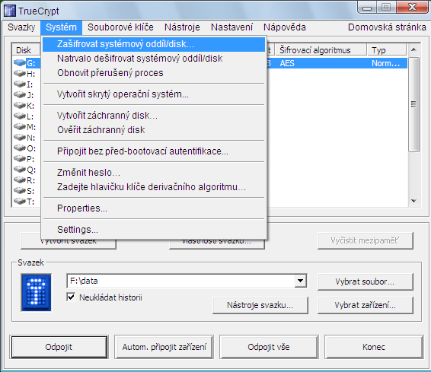Select the drive M: icon
The height and width of the screenshot is (372, 431).
(20, 127)
